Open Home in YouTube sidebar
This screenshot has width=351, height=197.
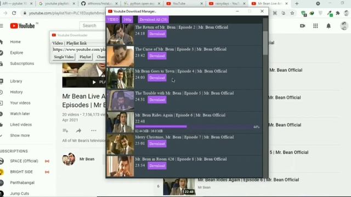click(x=15, y=42)
